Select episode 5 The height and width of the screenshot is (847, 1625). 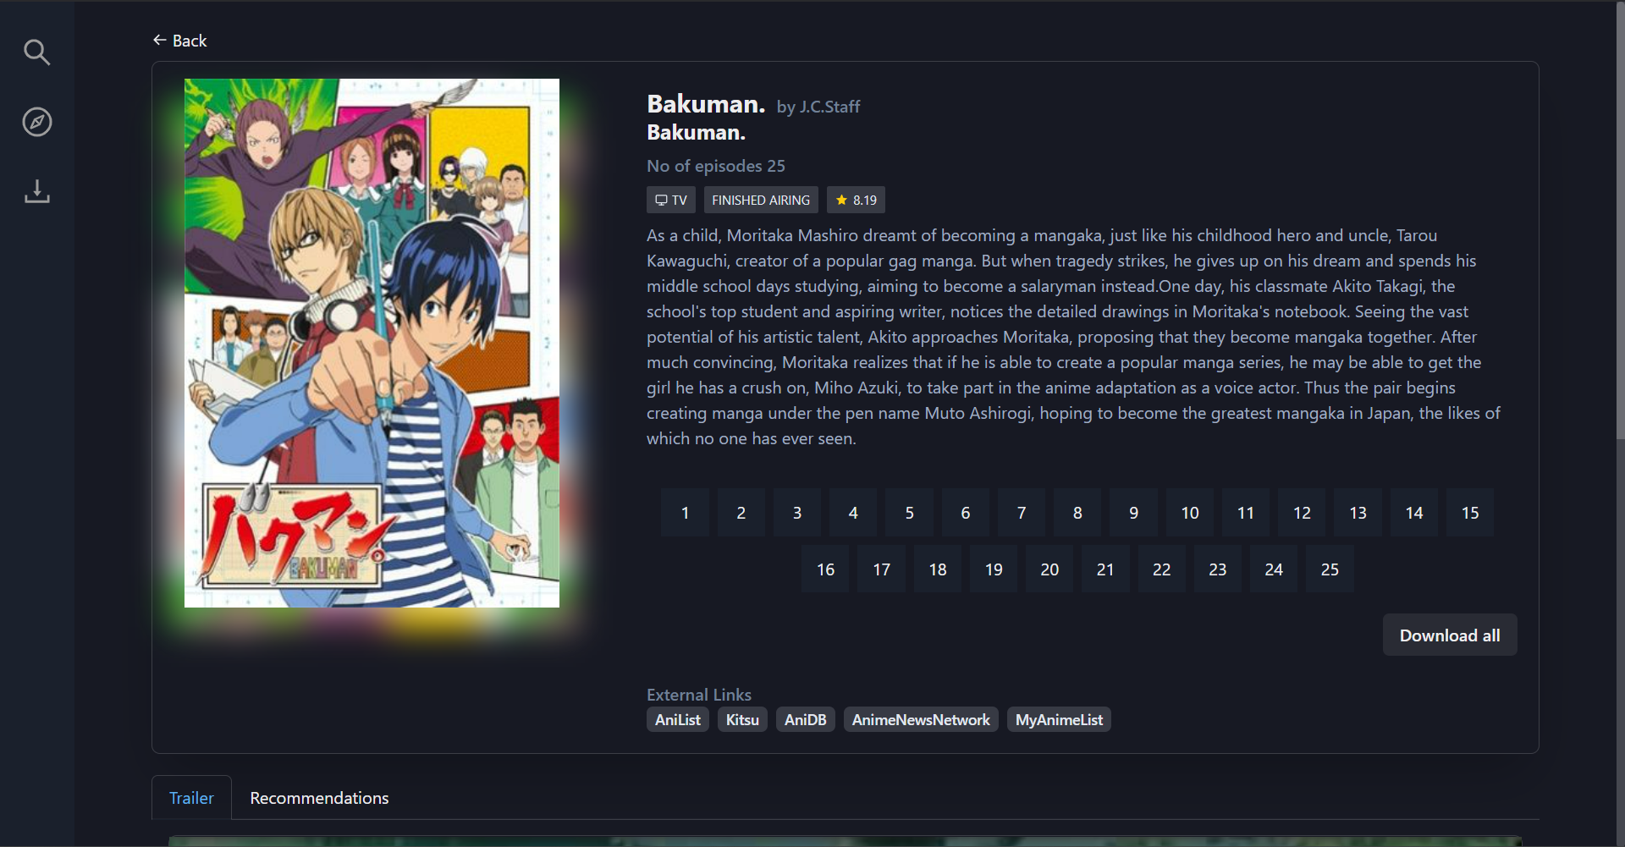tap(910, 512)
